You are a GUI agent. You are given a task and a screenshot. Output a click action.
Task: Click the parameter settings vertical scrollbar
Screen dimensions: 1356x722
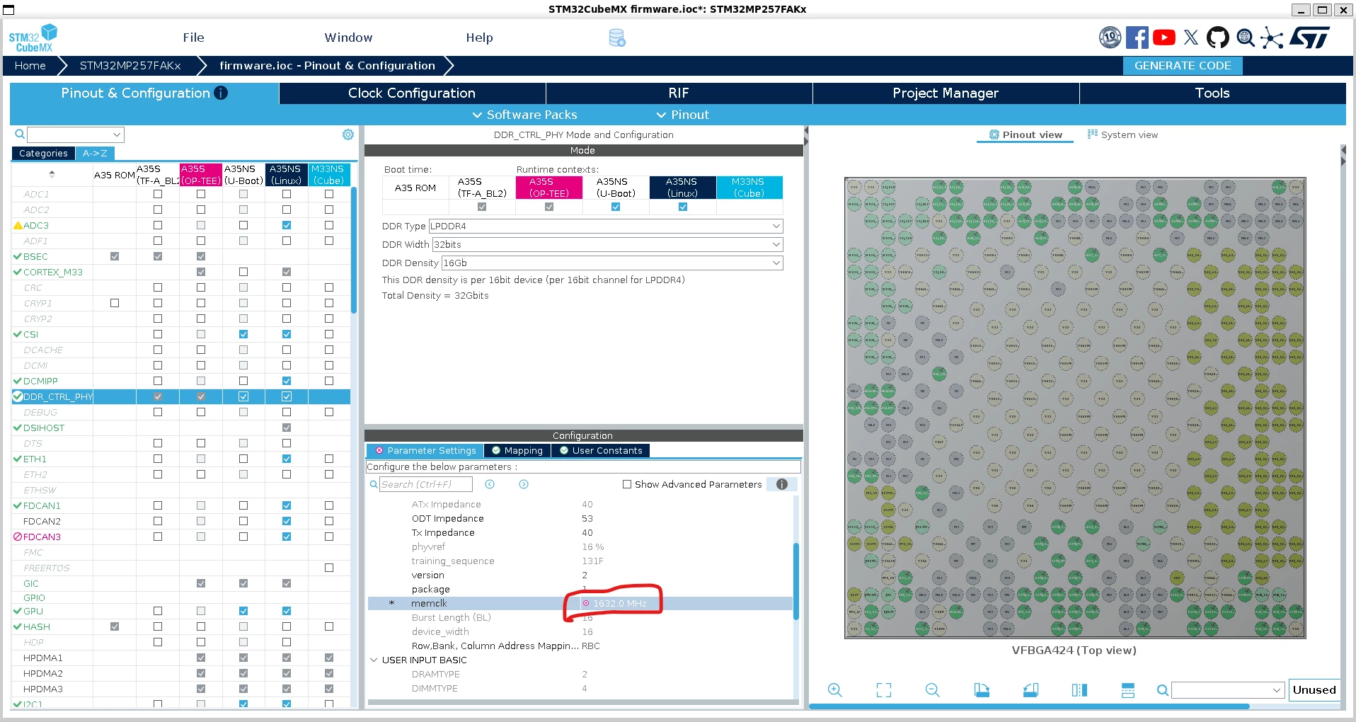796,580
